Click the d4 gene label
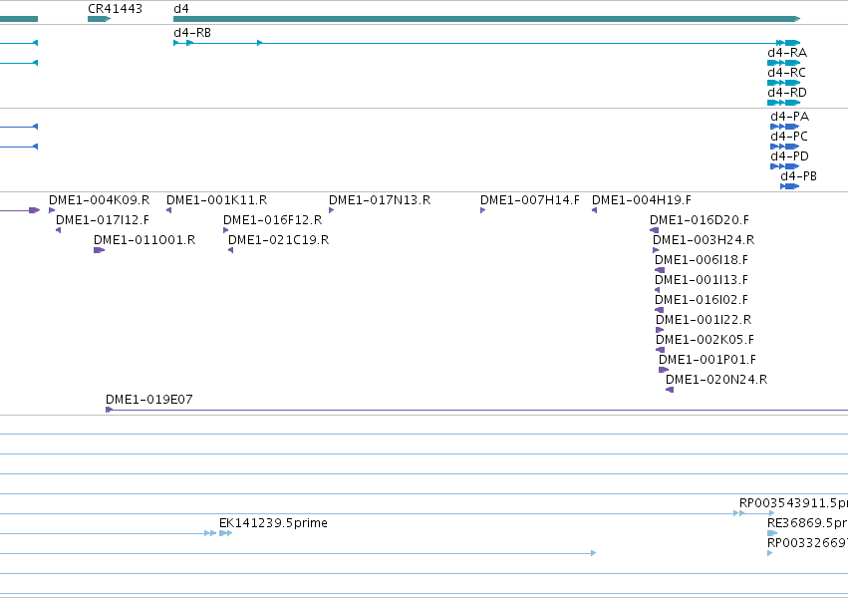Viewport: 848px width, 598px height. tap(181, 9)
